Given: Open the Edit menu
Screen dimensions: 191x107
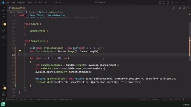Looking at the screenshot, I should [13, 3].
